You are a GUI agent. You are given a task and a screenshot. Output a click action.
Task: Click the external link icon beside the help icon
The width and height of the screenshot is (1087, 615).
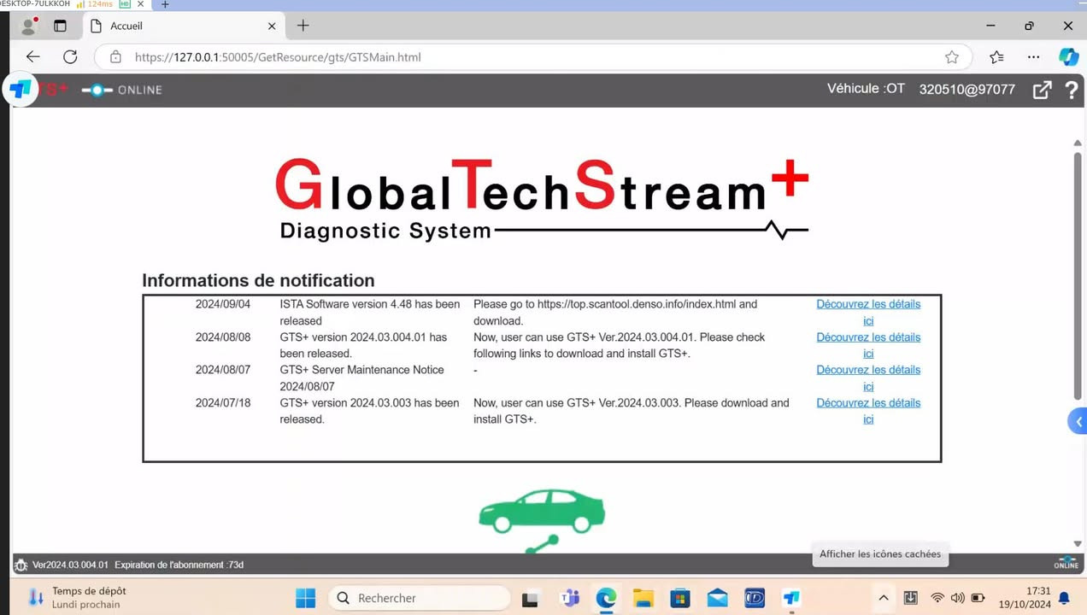click(x=1042, y=89)
